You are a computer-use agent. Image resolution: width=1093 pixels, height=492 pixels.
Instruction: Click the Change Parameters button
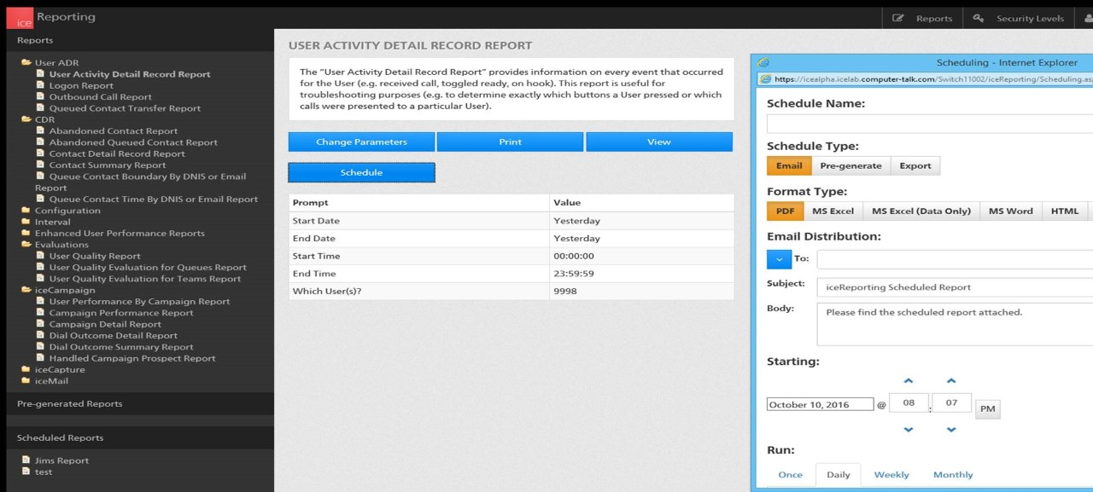361,142
